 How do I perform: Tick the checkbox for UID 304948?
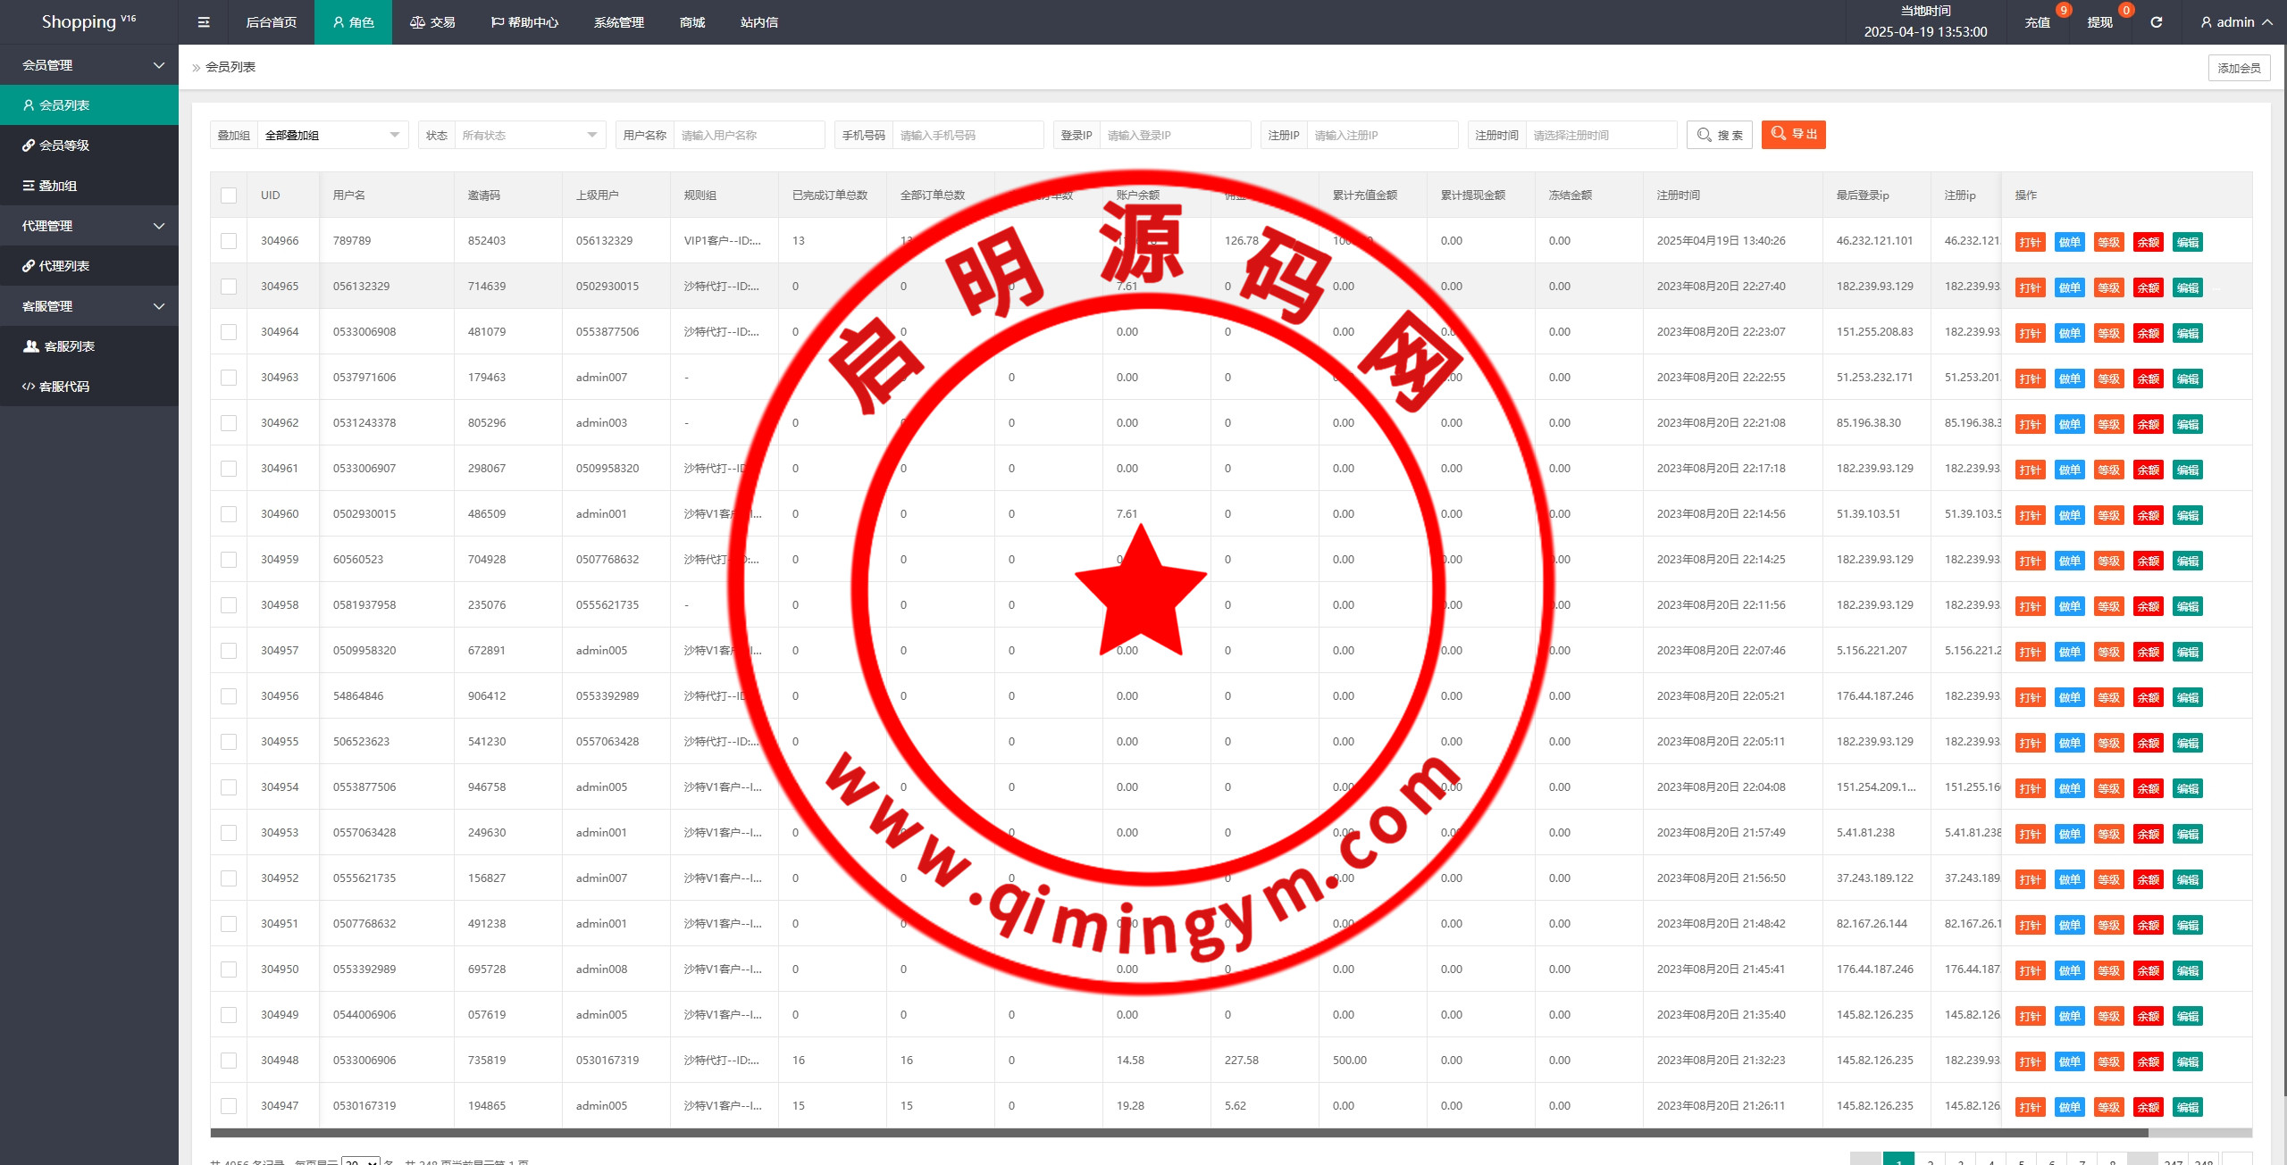(229, 1061)
